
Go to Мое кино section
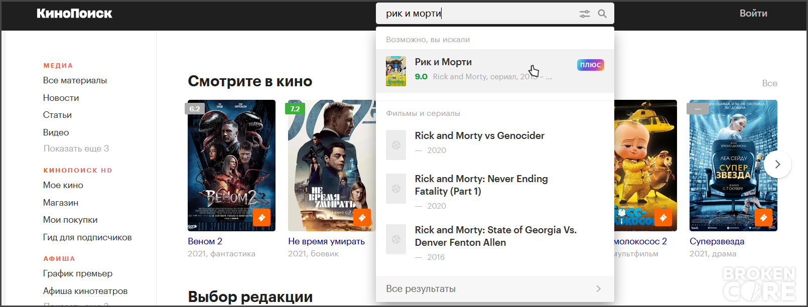(63, 185)
